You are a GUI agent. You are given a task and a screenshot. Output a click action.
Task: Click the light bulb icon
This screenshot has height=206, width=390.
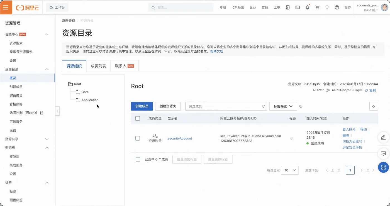coord(327,8)
